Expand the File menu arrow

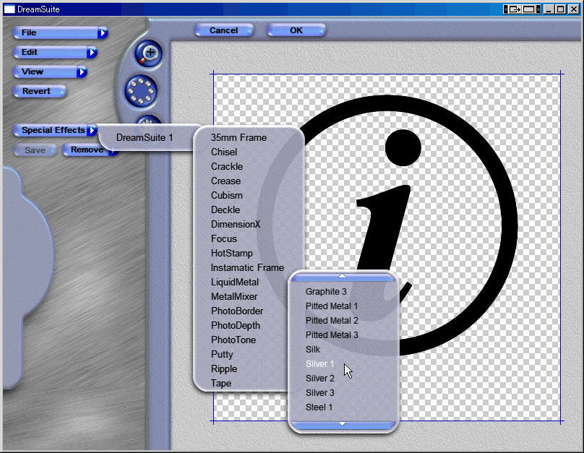coord(103,33)
